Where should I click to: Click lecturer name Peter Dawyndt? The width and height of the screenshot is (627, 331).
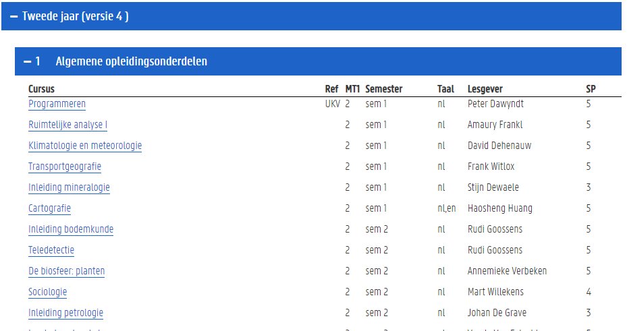[x=495, y=104]
